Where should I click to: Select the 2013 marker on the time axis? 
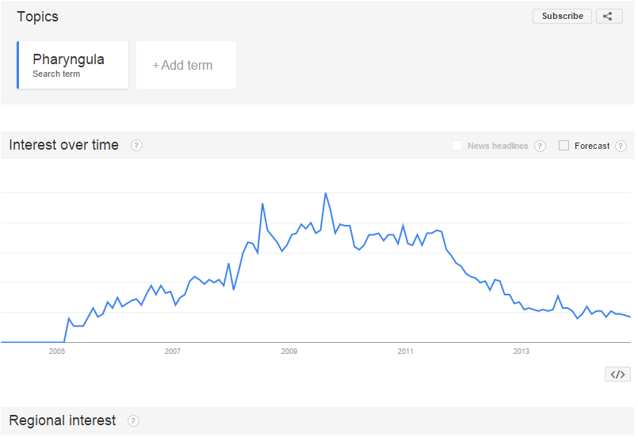coord(521,351)
